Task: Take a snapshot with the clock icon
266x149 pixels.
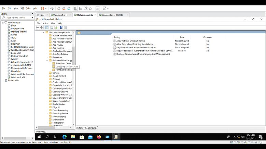Action: 59,8
